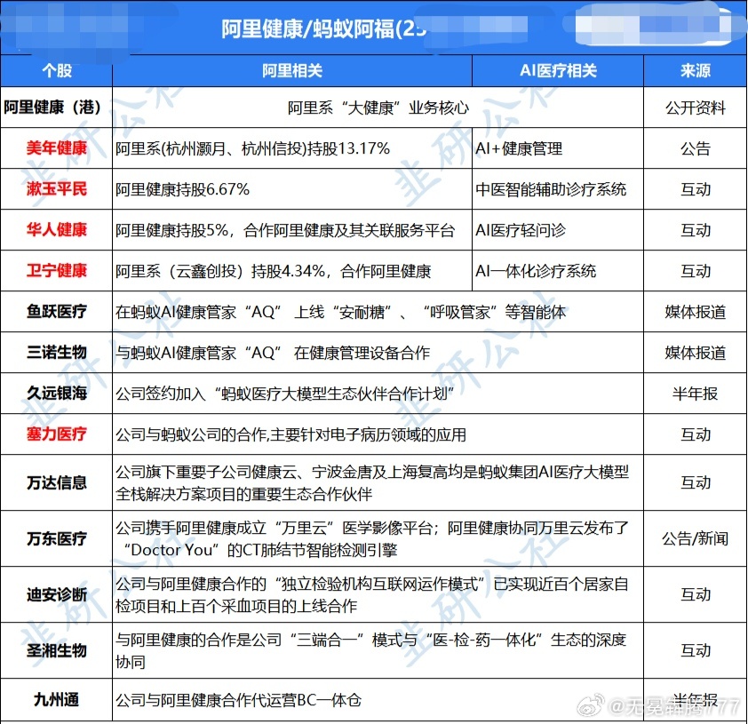Click the cell mentioning '宁波金唐及上海复高'
The width and height of the screenshot is (748, 724).
tap(378, 482)
